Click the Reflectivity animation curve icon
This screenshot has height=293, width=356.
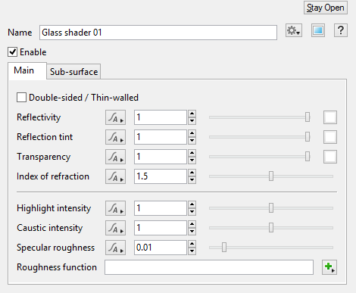coord(115,117)
